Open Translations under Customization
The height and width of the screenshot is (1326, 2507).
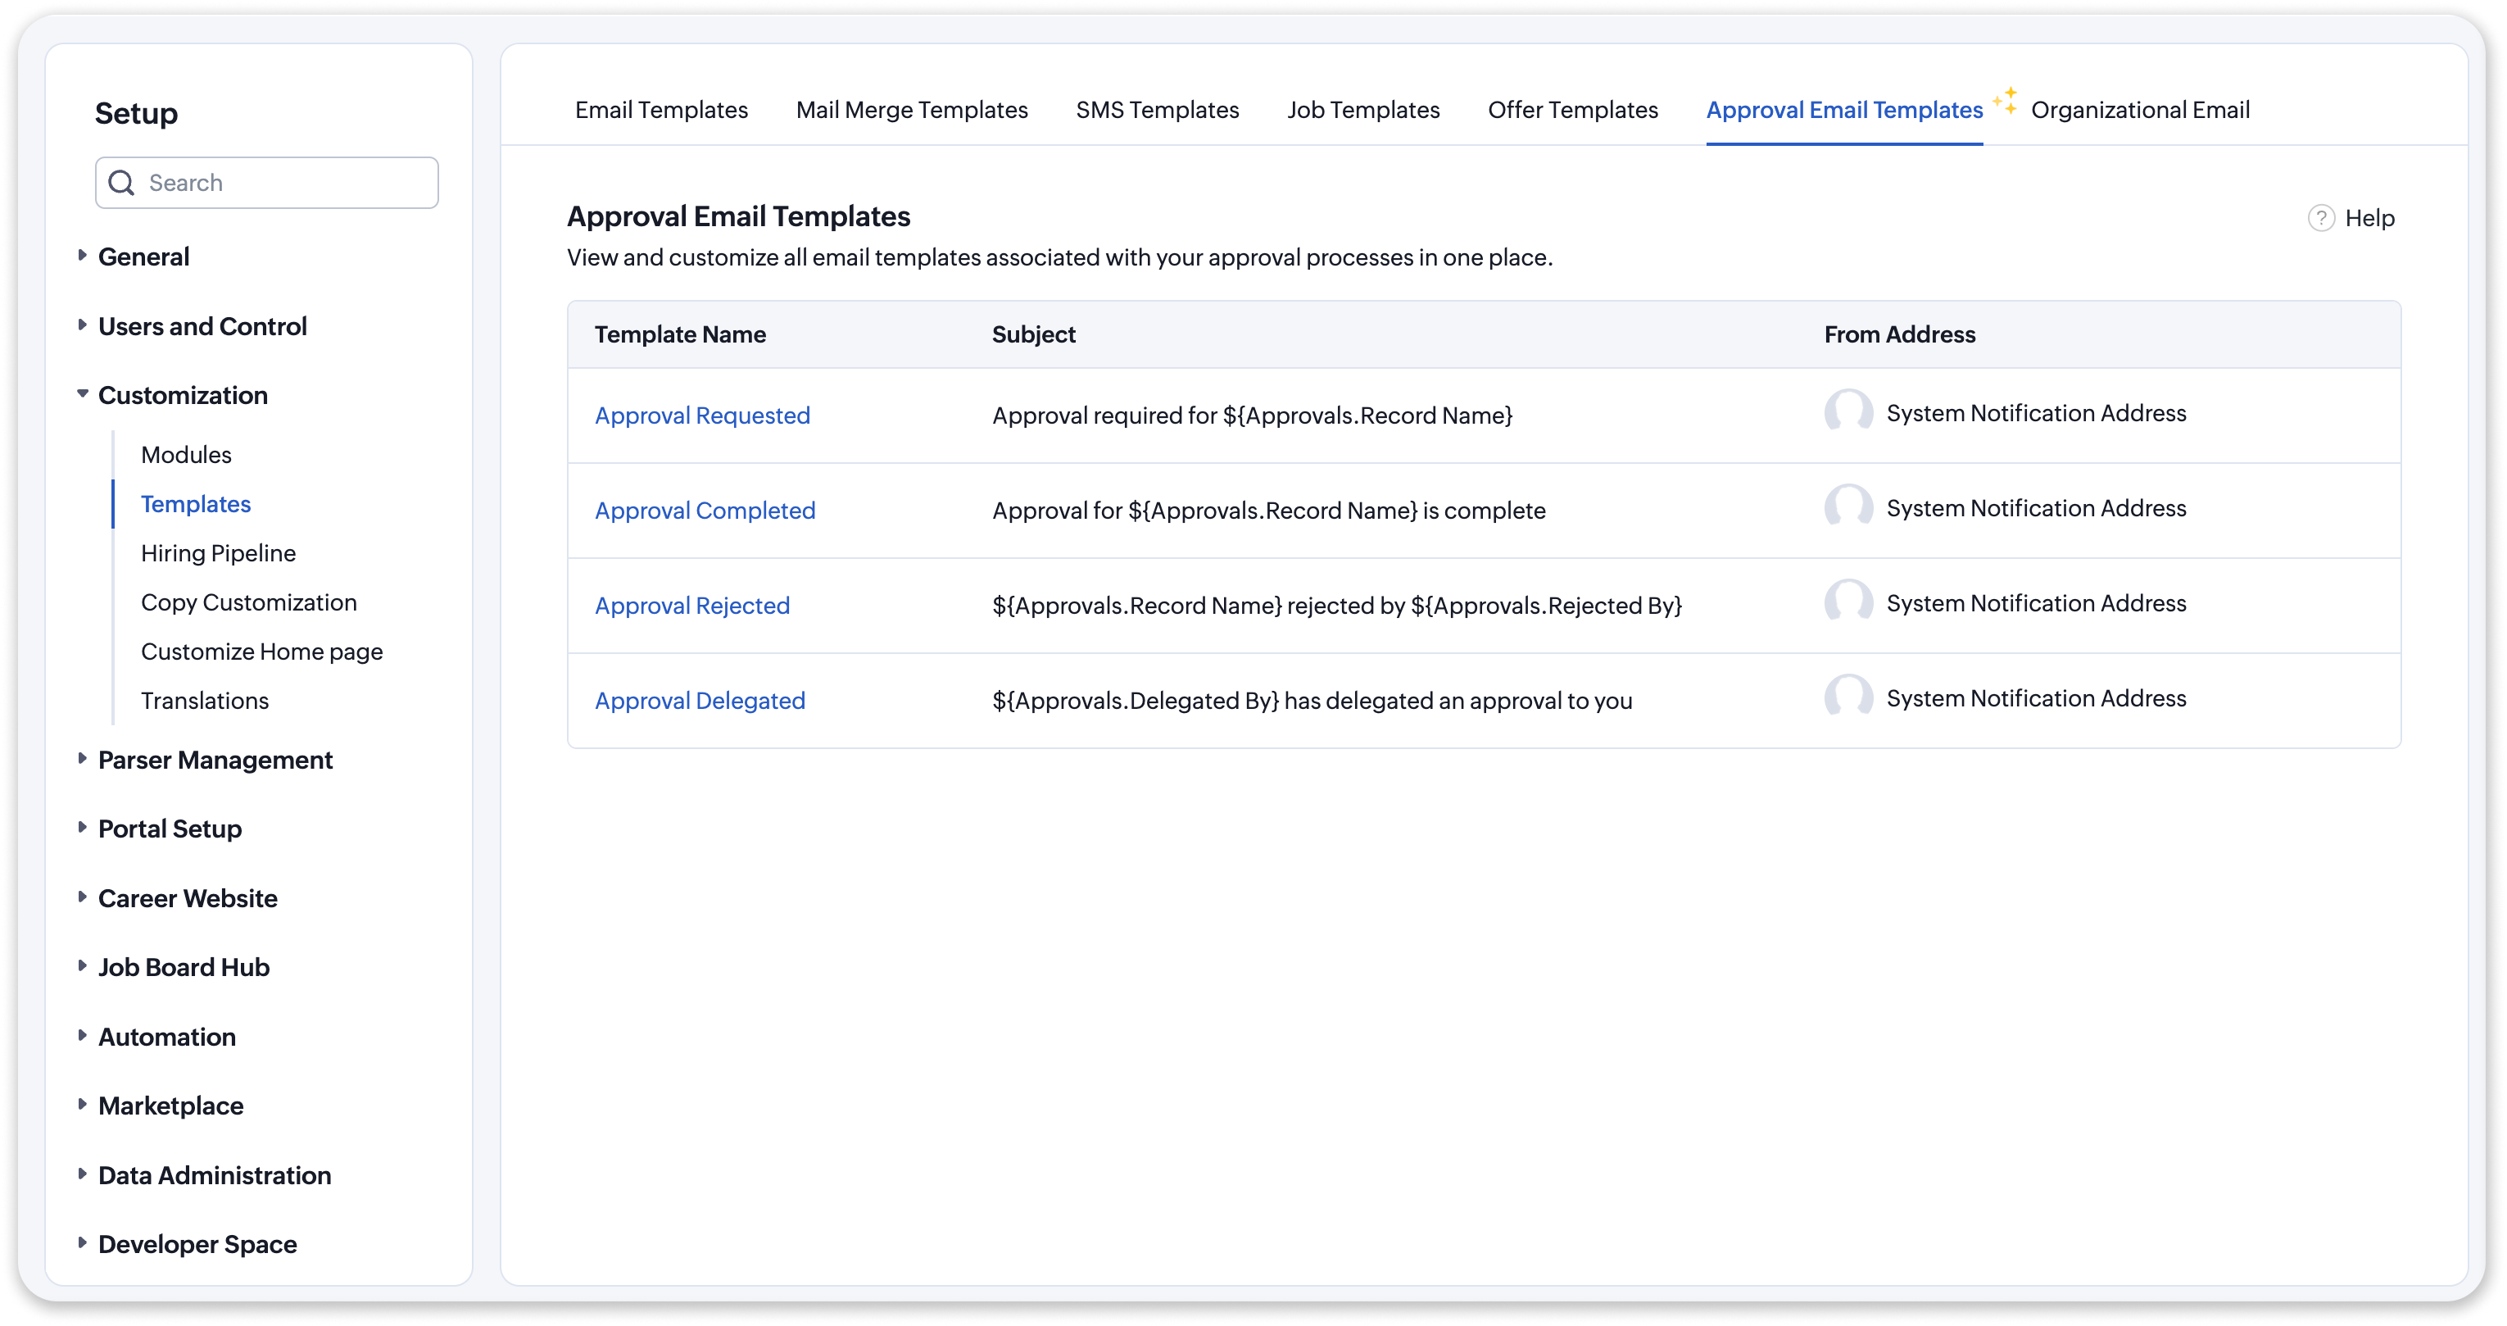tap(204, 701)
